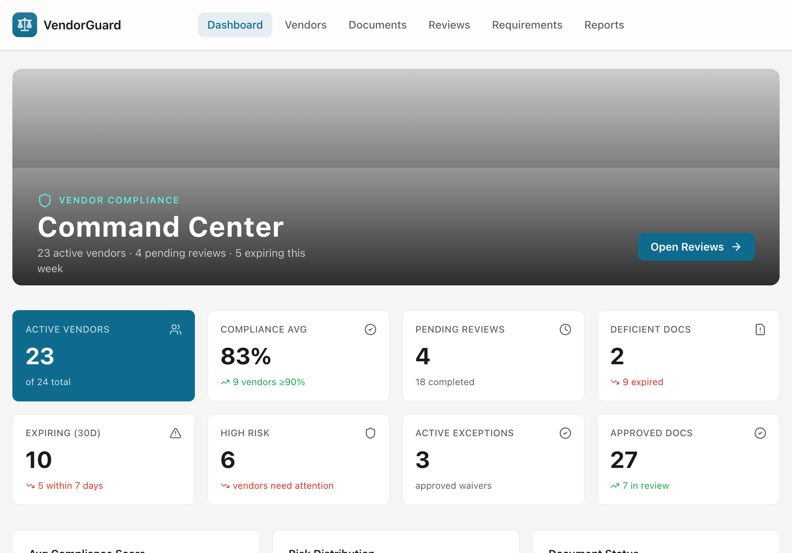Open the Deficient Docs stat card
792x553 pixels.
point(688,356)
